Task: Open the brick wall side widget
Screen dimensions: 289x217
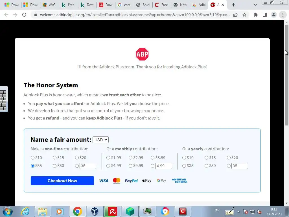Action: click(3, 99)
